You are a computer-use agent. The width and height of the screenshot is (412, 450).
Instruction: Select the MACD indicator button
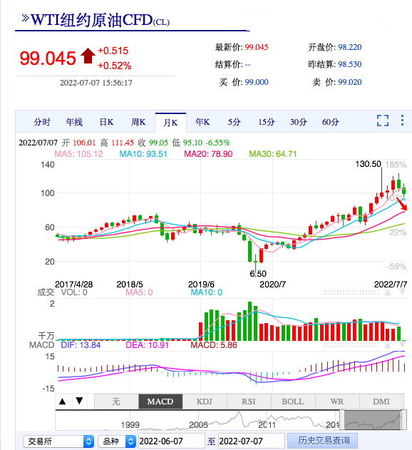(x=160, y=402)
